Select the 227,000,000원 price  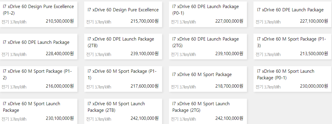pyautogui.click(x=229, y=21)
